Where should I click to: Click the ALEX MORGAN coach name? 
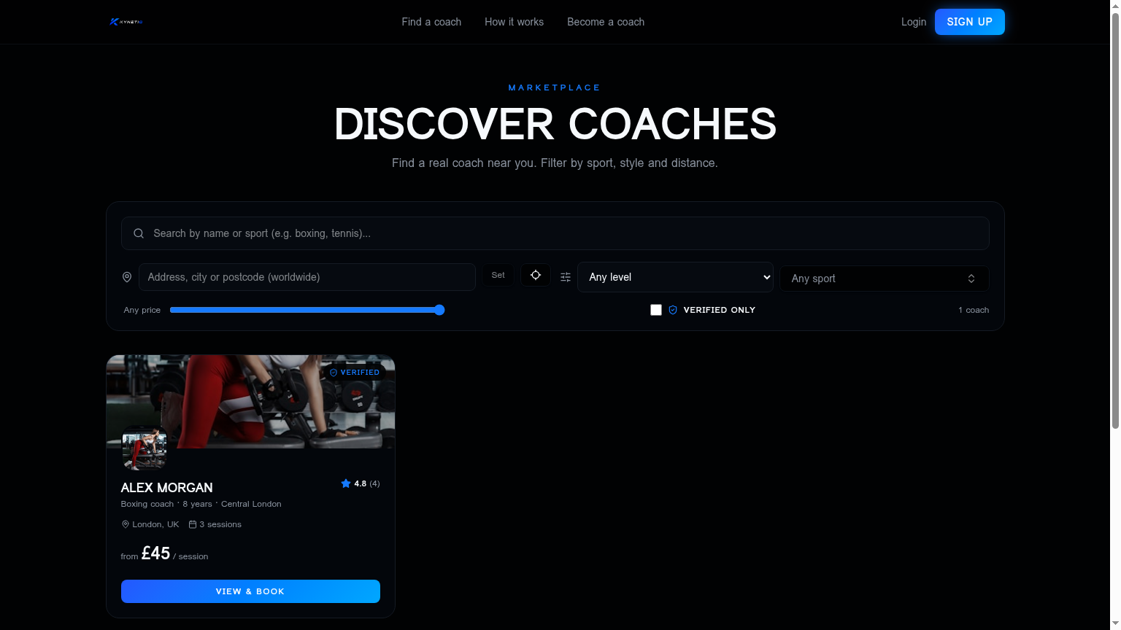click(x=166, y=488)
